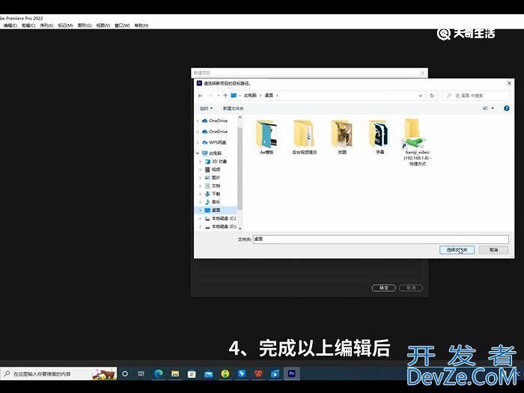Click 桌面 in the address breadcrumb

click(x=269, y=95)
